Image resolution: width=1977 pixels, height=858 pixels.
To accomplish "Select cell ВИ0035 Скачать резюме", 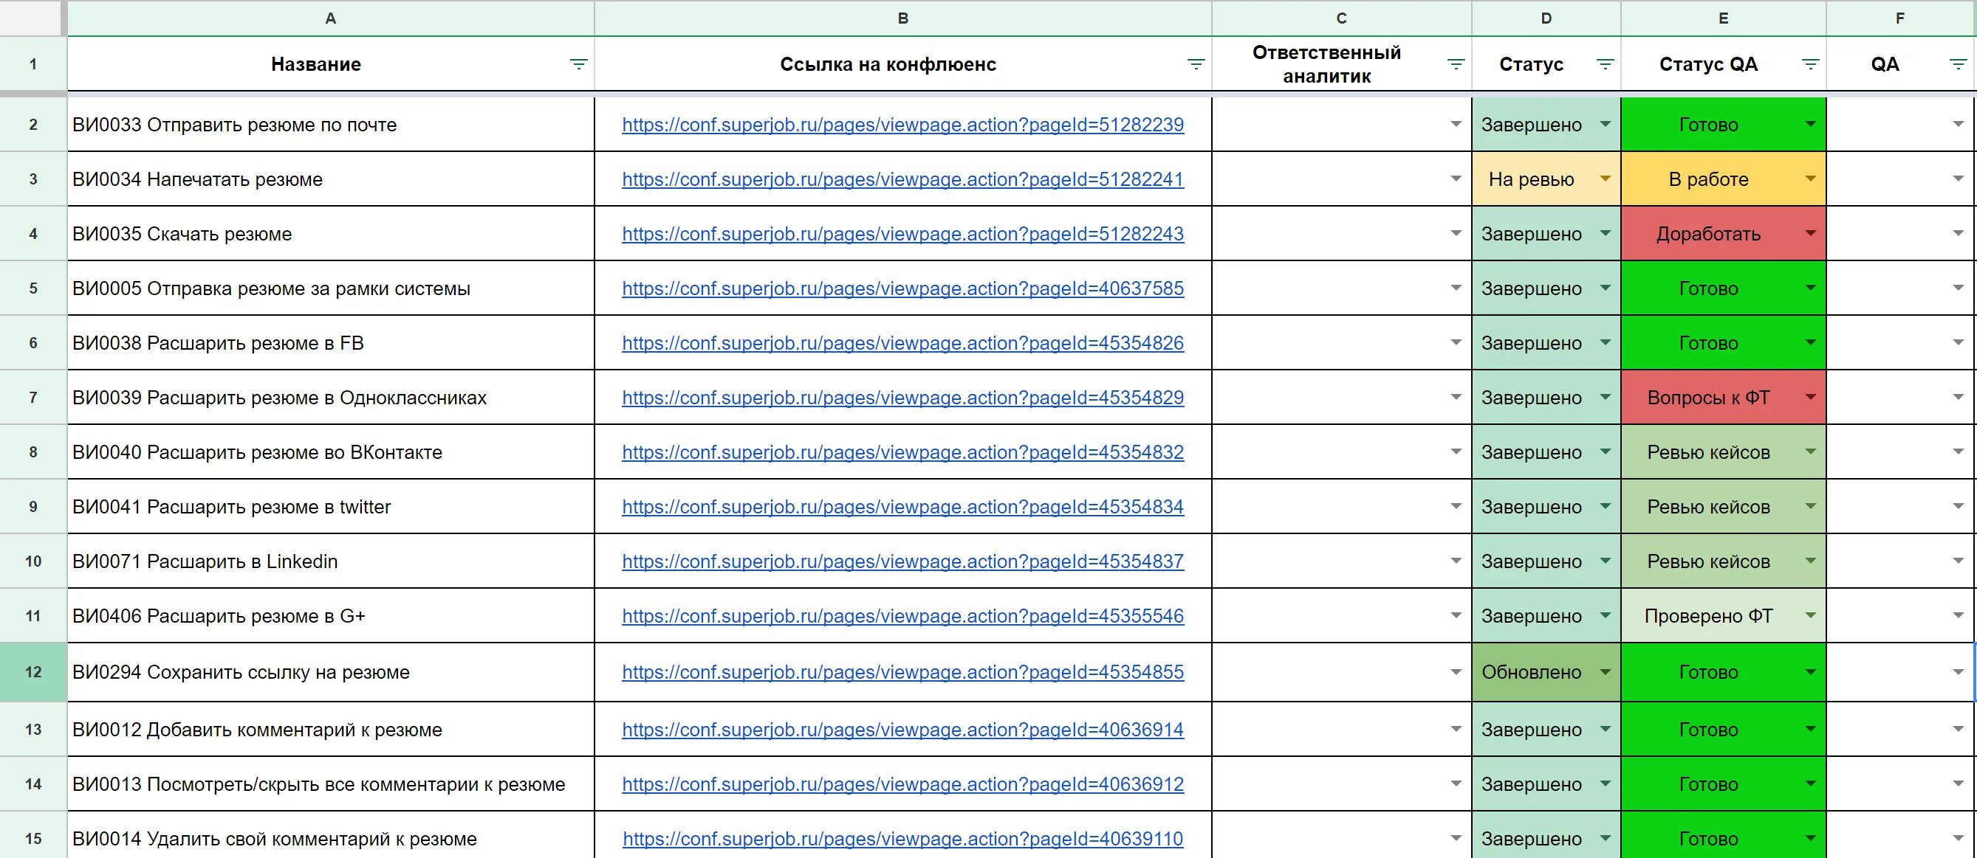I will [331, 233].
